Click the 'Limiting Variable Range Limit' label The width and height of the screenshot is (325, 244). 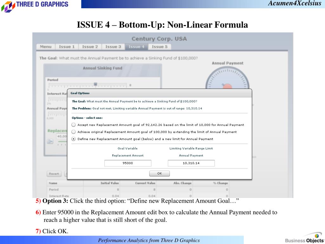pyautogui.click(x=191, y=148)
